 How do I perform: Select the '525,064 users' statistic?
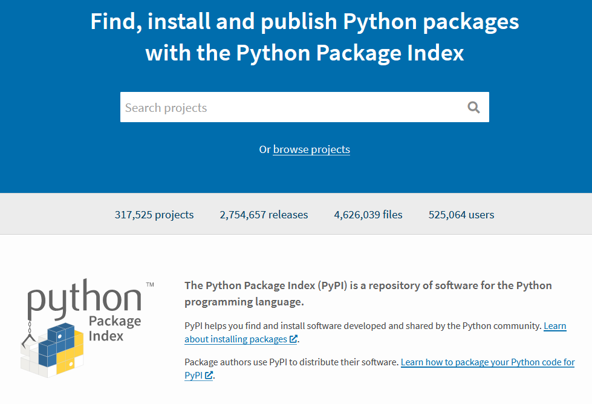(x=461, y=215)
